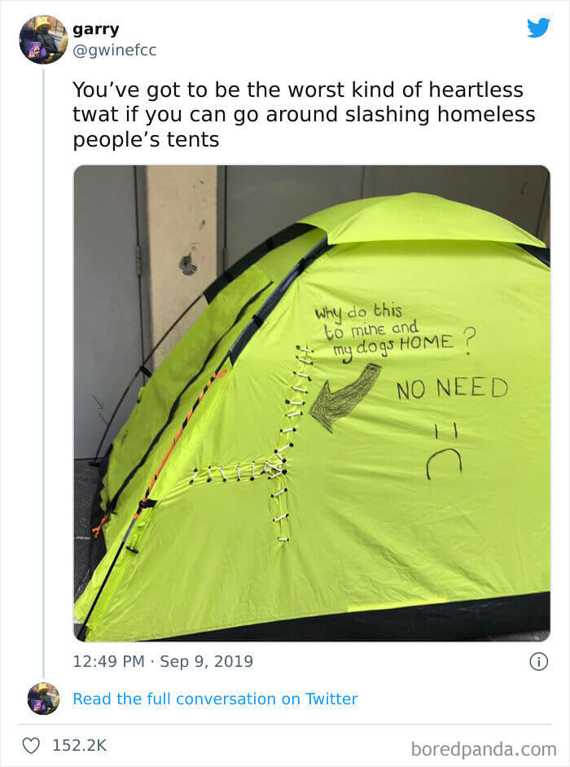Select the tweet text about slashing tents
The height and width of the screenshot is (767, 570).
coord(304,115)
